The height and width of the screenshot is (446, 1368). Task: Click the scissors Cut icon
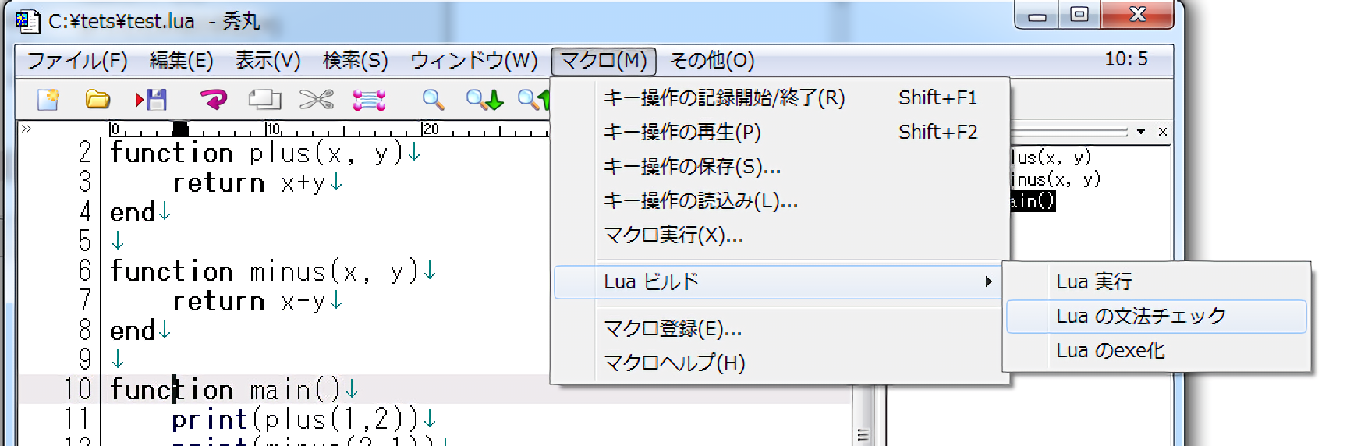point(316,100)
